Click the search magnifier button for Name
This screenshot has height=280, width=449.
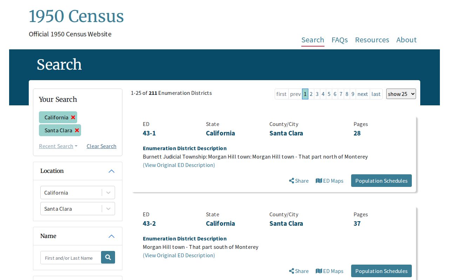(108, 258)
